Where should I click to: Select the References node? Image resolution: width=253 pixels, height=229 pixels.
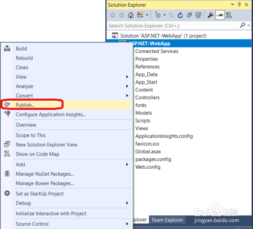click(147, 67)
